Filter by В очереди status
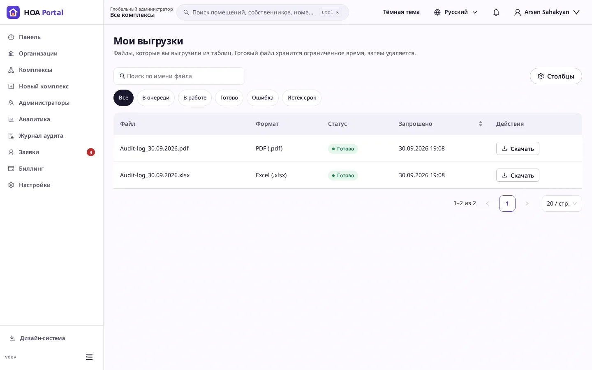592x370 pixels. coord(156,98)
